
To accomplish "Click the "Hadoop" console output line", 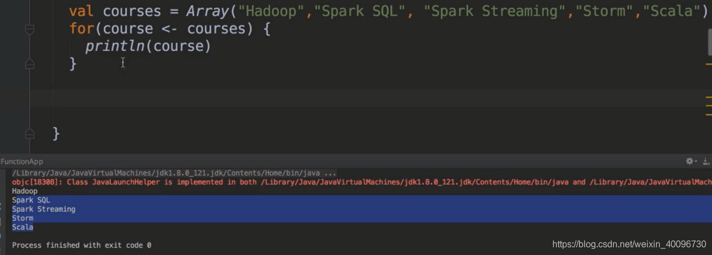I will [x=25, y=191].
